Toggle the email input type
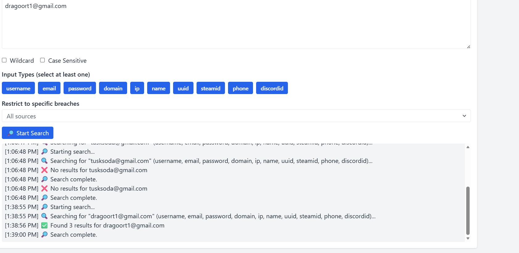 click(x=49, y=88)
